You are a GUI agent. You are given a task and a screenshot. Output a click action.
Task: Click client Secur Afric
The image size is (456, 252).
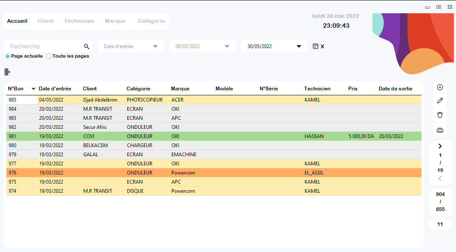click(95, 127)
